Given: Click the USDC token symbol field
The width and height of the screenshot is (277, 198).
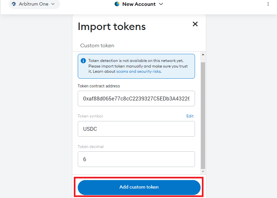Looking at the screenshot, I should [x=136, y=129].
